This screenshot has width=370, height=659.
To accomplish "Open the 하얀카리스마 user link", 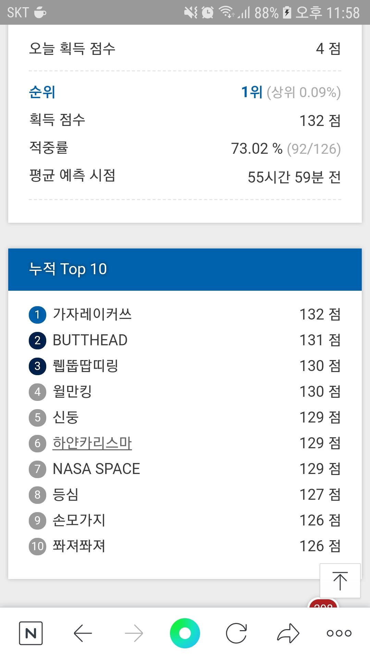I will pos(92,443).
